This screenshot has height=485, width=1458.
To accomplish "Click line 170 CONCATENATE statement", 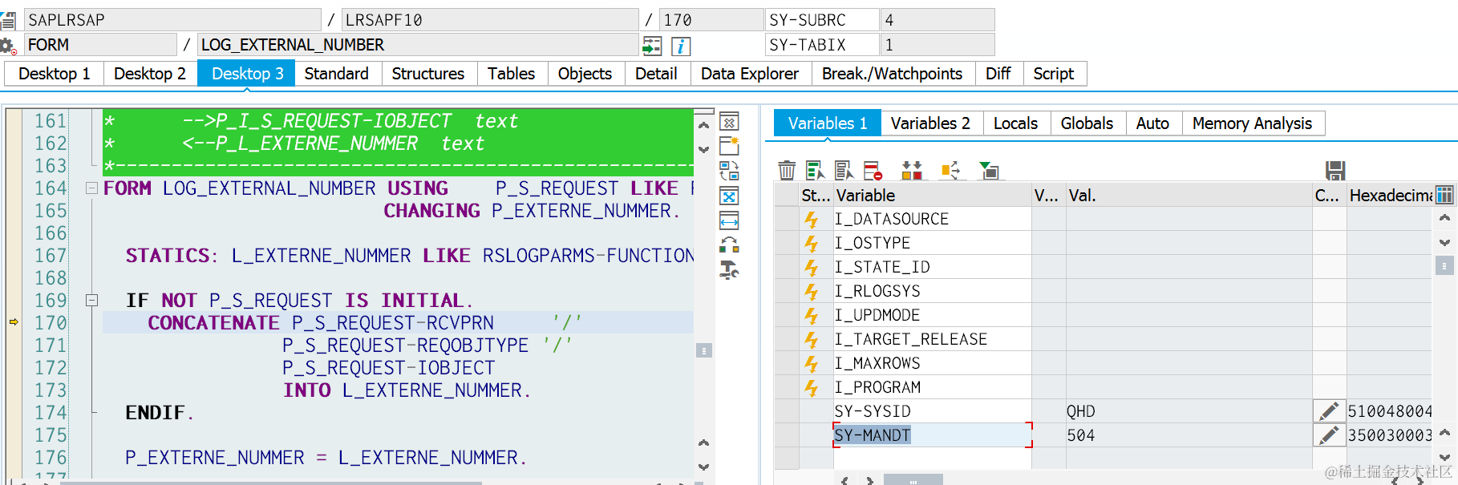I will pyautogui.click(x=398, y=323).
